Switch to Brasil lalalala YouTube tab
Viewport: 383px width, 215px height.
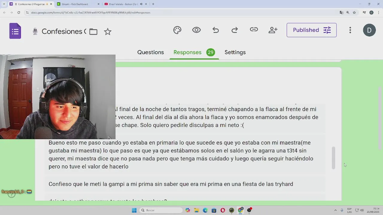(x=123, y=4)
